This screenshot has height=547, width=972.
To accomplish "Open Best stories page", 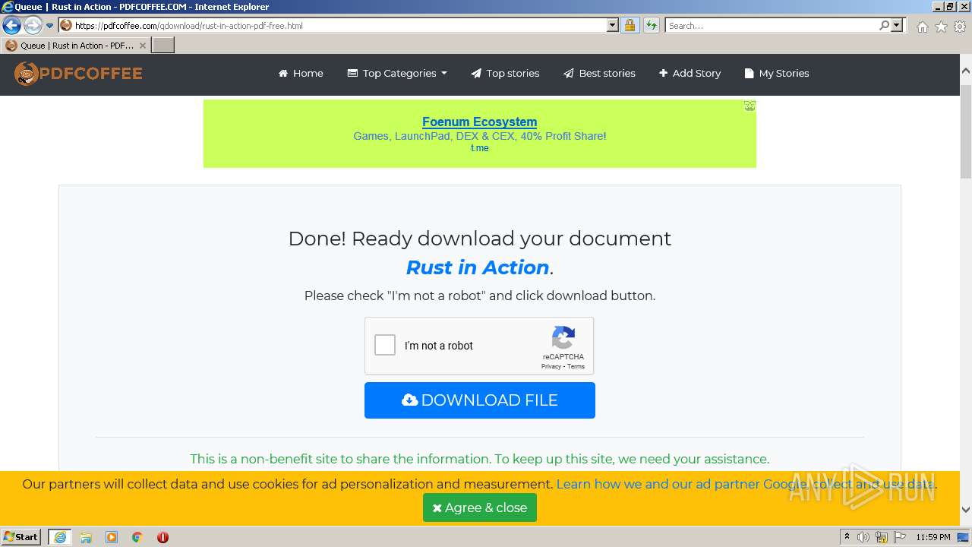I will point(599,74).
